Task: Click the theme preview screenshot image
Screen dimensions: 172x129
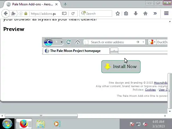Action: tap(105, 46)
